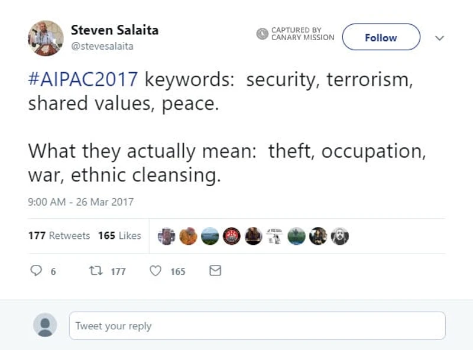Open the tweet options with the down chevron

click(x=440, y=37)
